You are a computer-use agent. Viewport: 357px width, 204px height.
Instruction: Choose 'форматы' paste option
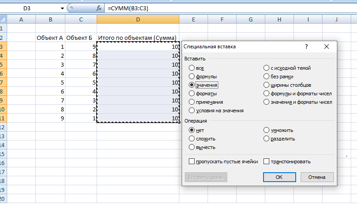[192, 93]
